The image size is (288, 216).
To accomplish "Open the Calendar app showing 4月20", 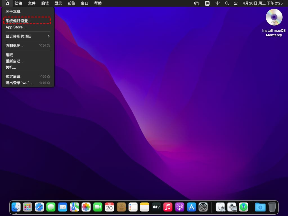I will pos(109,207).
